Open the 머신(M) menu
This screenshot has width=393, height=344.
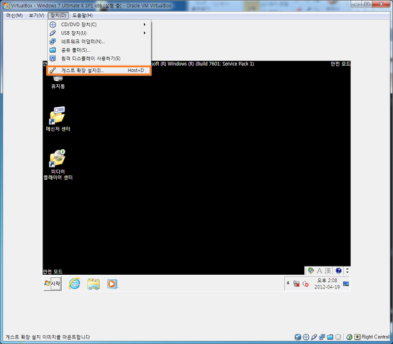click(14, 16)
